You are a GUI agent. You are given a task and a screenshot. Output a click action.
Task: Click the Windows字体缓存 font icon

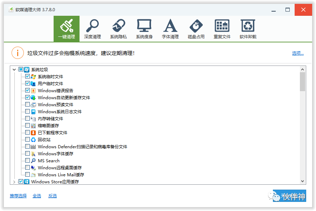tap(33, 154)
